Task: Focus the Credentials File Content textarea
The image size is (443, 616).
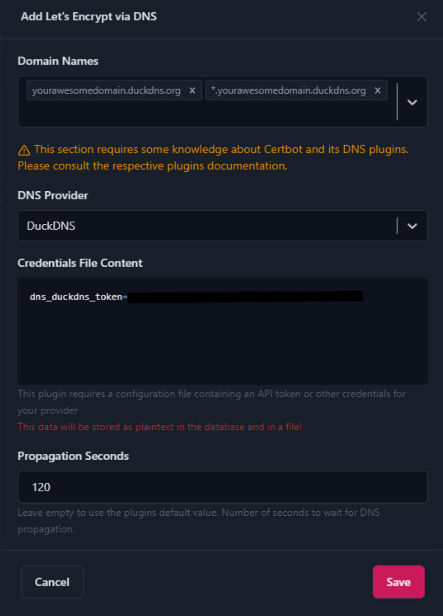Action: [x=222, y=340]
